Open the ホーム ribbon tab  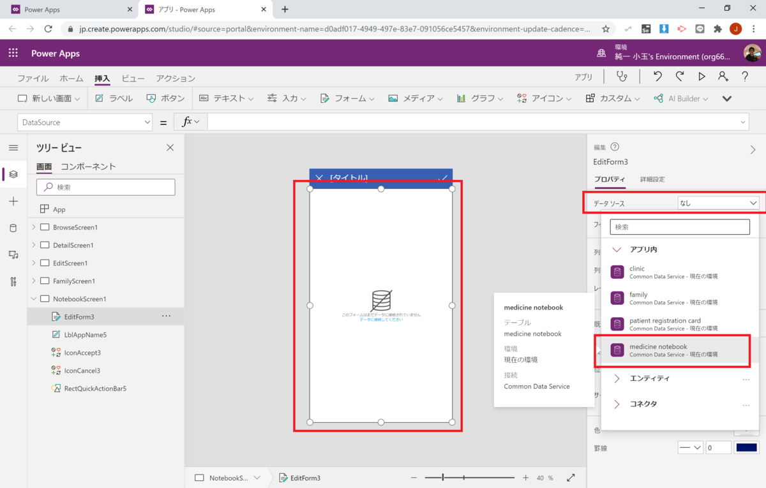71,78
